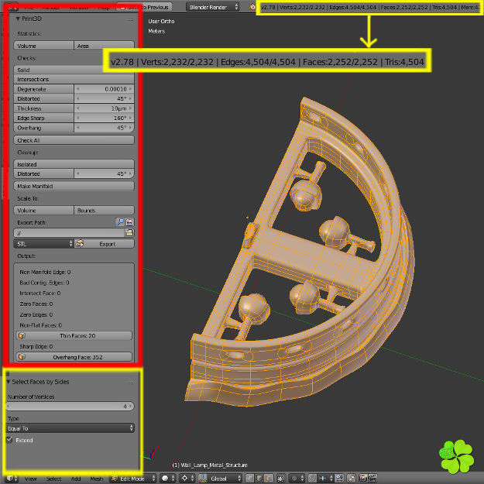
Task: Click the Edge Sharp 160° value field
Action: [x=105, y=118]
